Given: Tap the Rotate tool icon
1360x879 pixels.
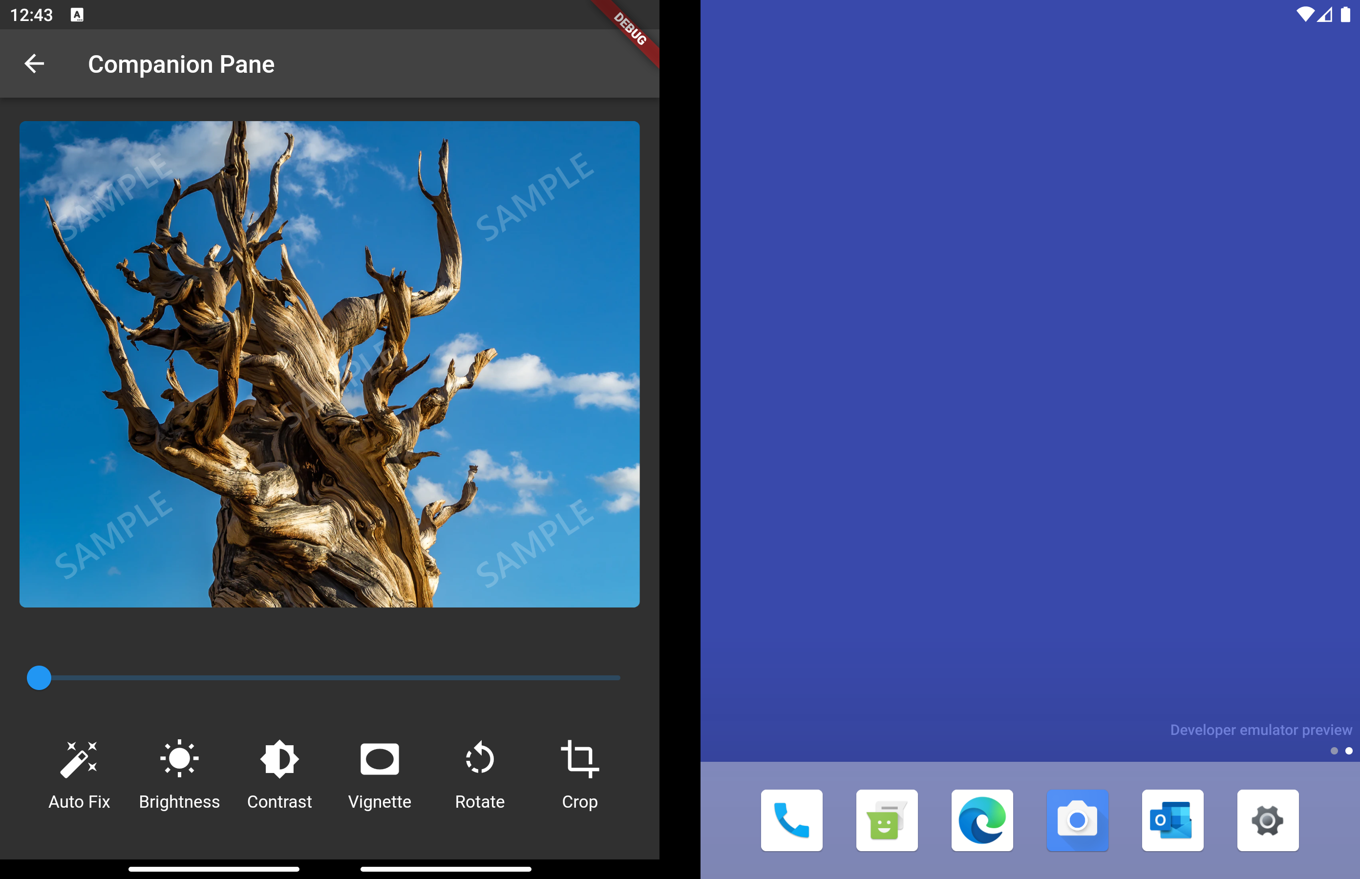Looking at the screenshot, I should pyautogui.click(x=480, y=760).
